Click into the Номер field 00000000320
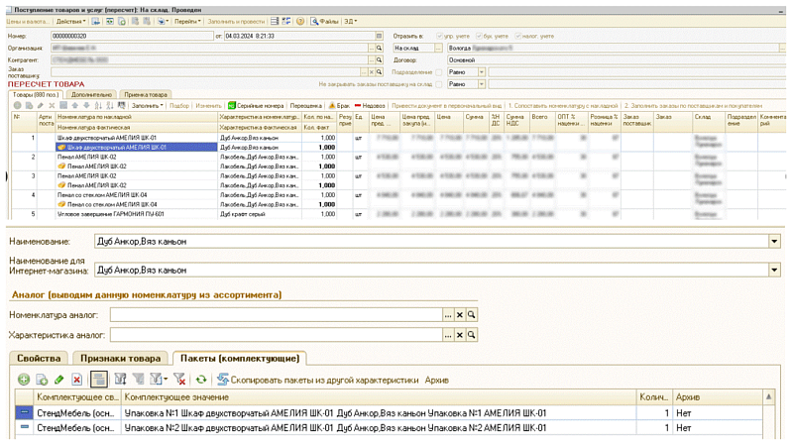Screen dimensions: 792x445 click(x=133, y=36)
